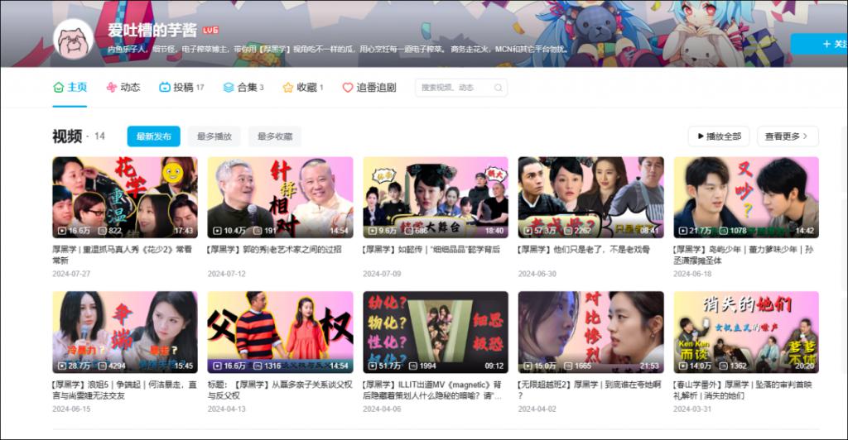Open title 重温抓马真人秀《花少2》
This screenshot has width=848, height=440.
coord(123,255)
